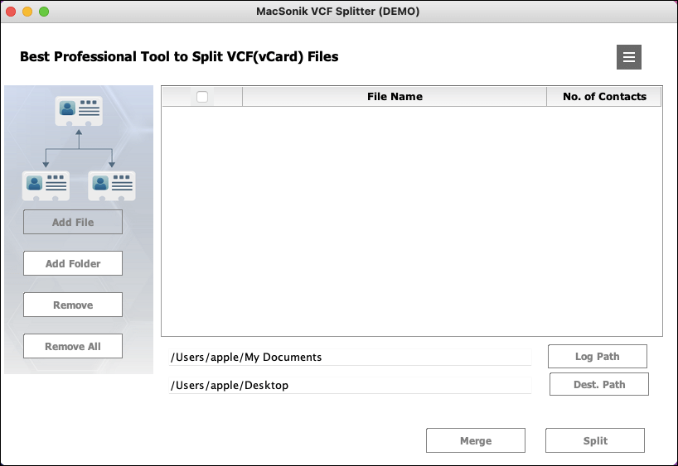The width and height of the screenshot is (678, 466).
Task: Click the bottom-right vCard icon in diagram
Action: coord(112,185)
